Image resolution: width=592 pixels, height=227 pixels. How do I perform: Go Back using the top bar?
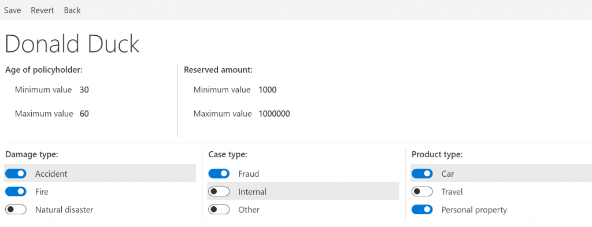coord(72,10)
